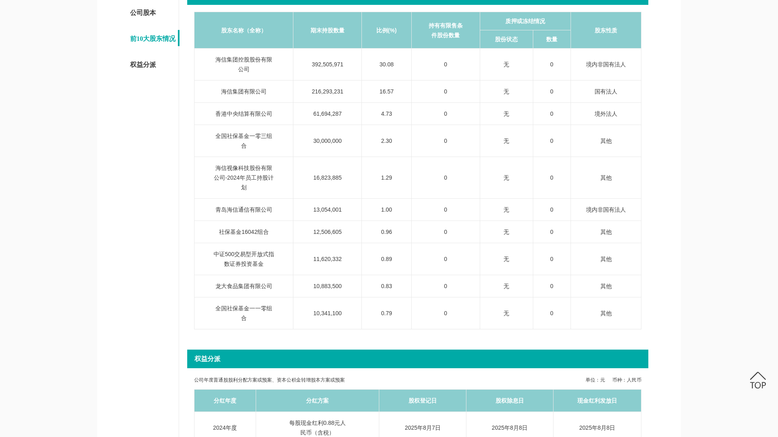Screen dimensions: 778x437
Task: Select the 2024年员工持股计划 shareholder cell
Action: pos(244,178)
